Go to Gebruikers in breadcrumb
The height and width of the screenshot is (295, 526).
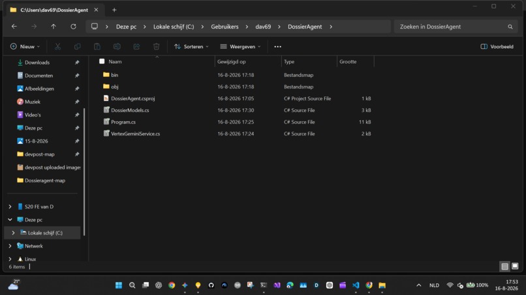click(224, 27)
